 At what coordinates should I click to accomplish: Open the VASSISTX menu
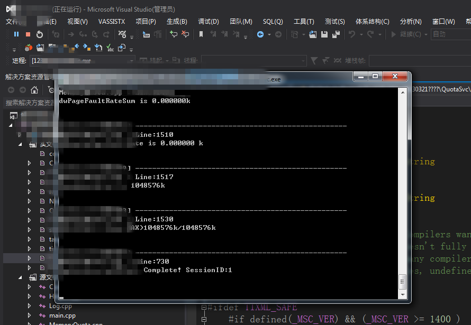[x=112, y=22]
